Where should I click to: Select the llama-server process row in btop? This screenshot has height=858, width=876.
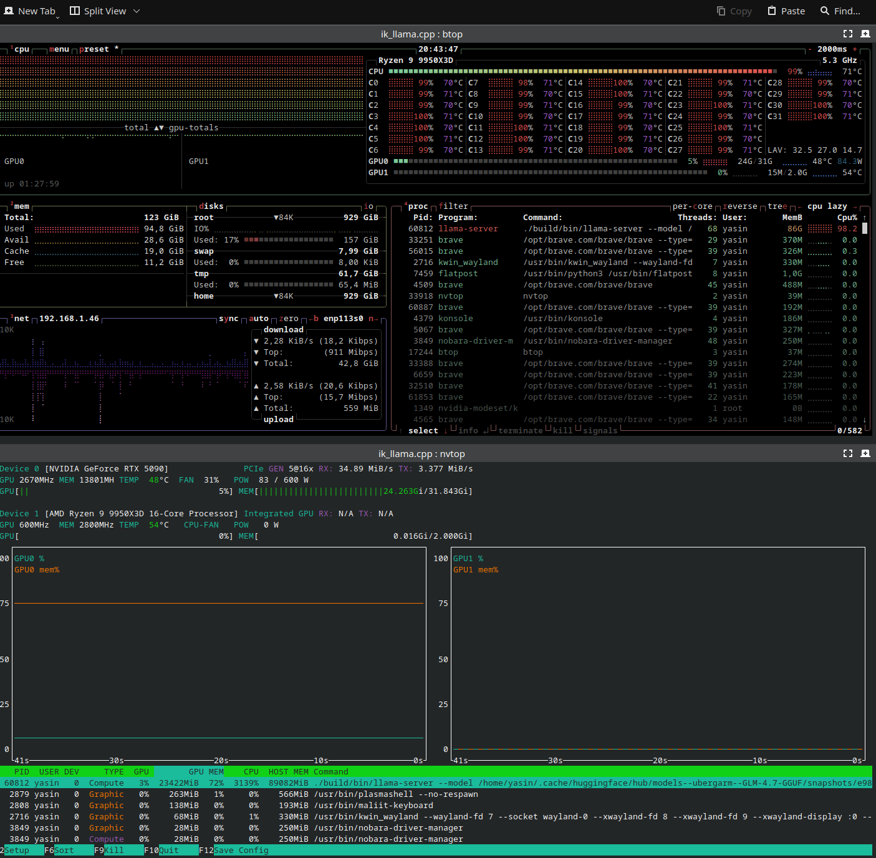[x=468, y=229]
